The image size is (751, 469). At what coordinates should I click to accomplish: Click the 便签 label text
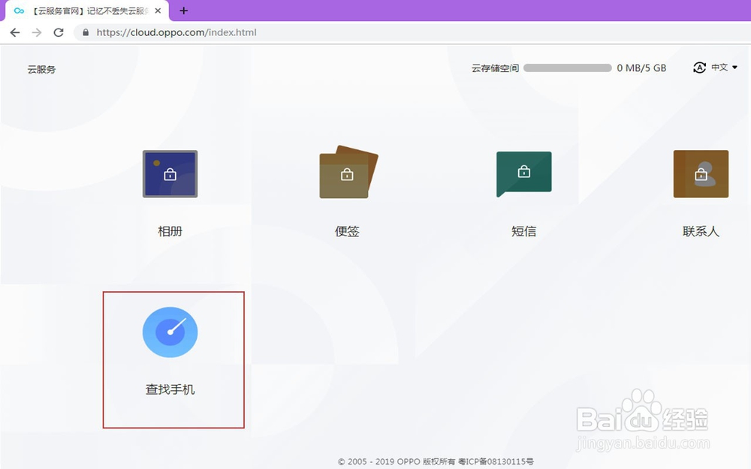click(347, 232)
